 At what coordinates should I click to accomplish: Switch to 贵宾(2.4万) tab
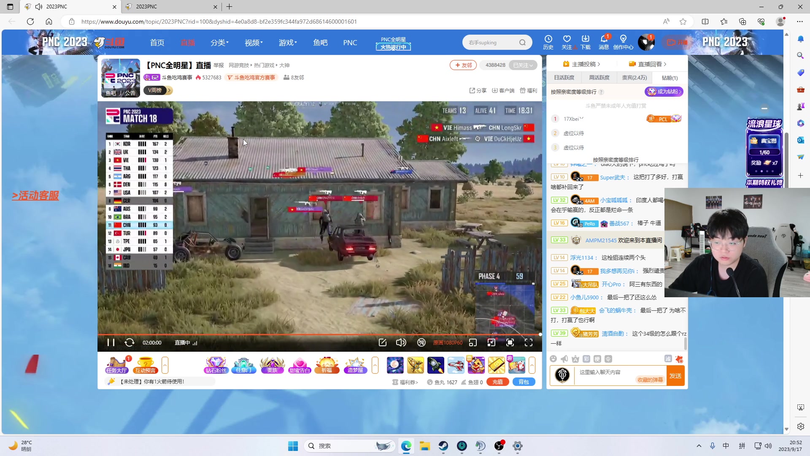(634, 78)
